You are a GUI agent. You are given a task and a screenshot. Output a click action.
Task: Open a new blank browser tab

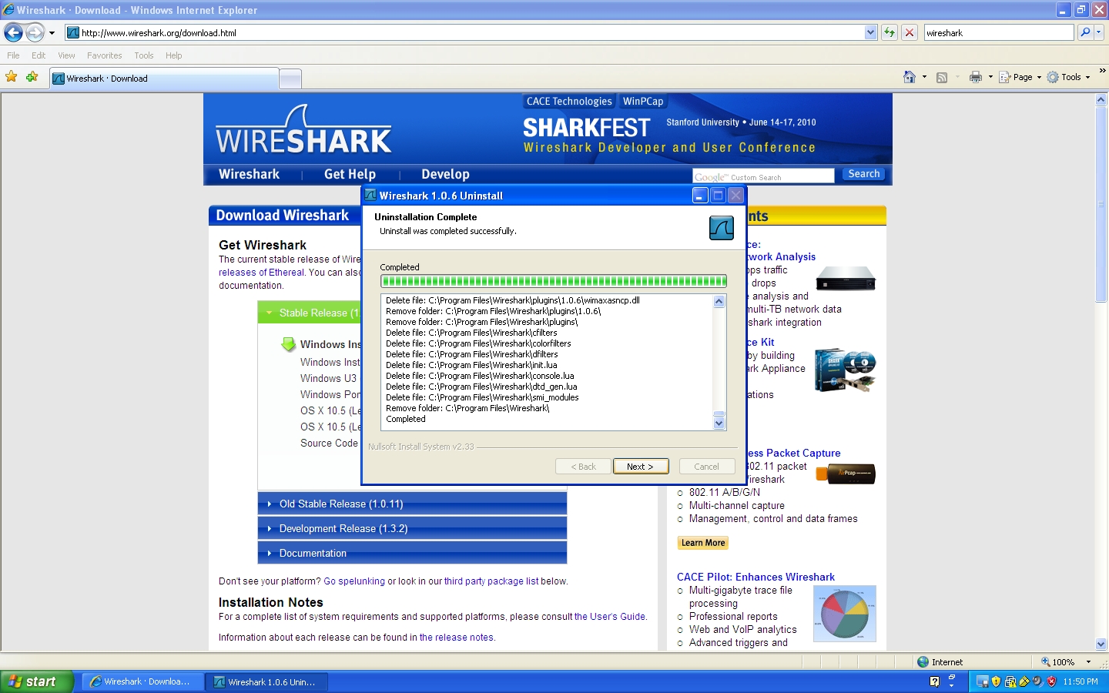(x=290, y=79)
